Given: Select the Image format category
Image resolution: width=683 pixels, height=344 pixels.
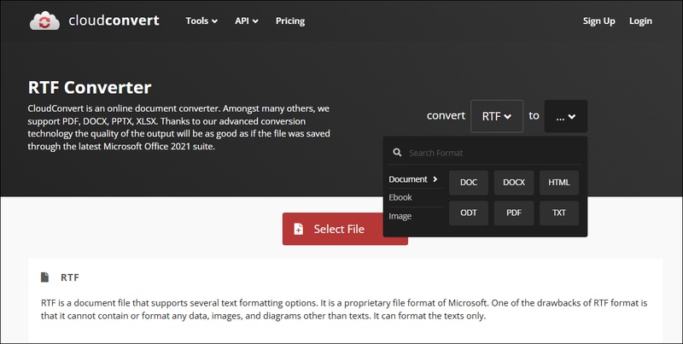Looking at the screenshot, I should [x=416, y=216].
